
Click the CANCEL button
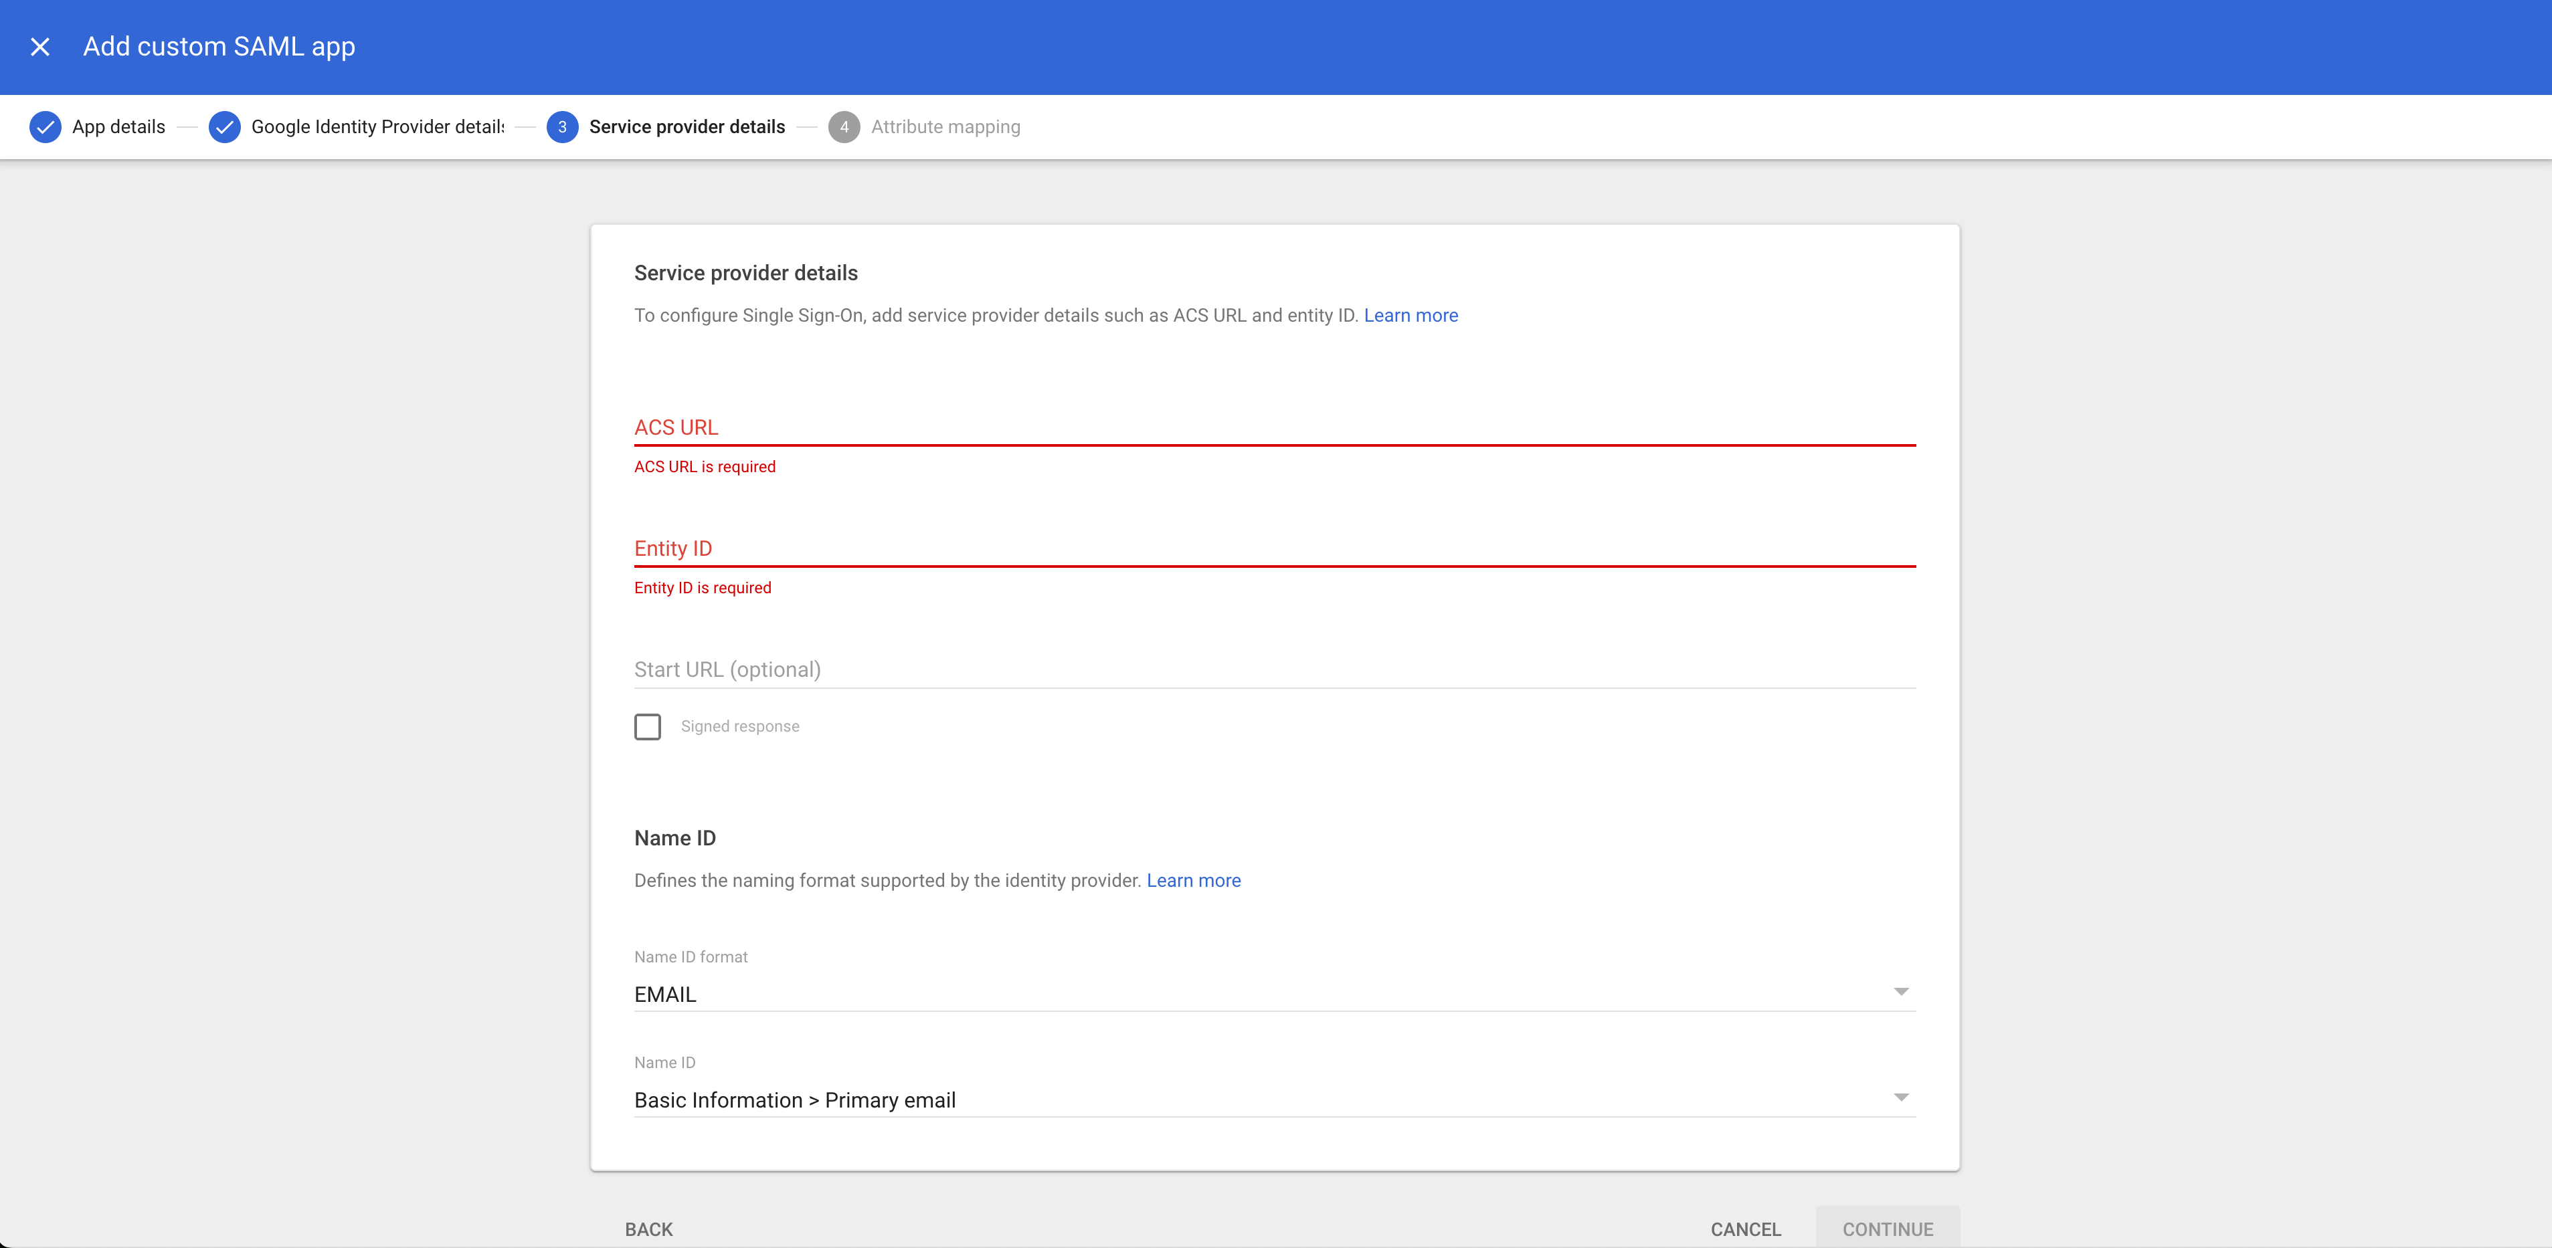1746,1228
